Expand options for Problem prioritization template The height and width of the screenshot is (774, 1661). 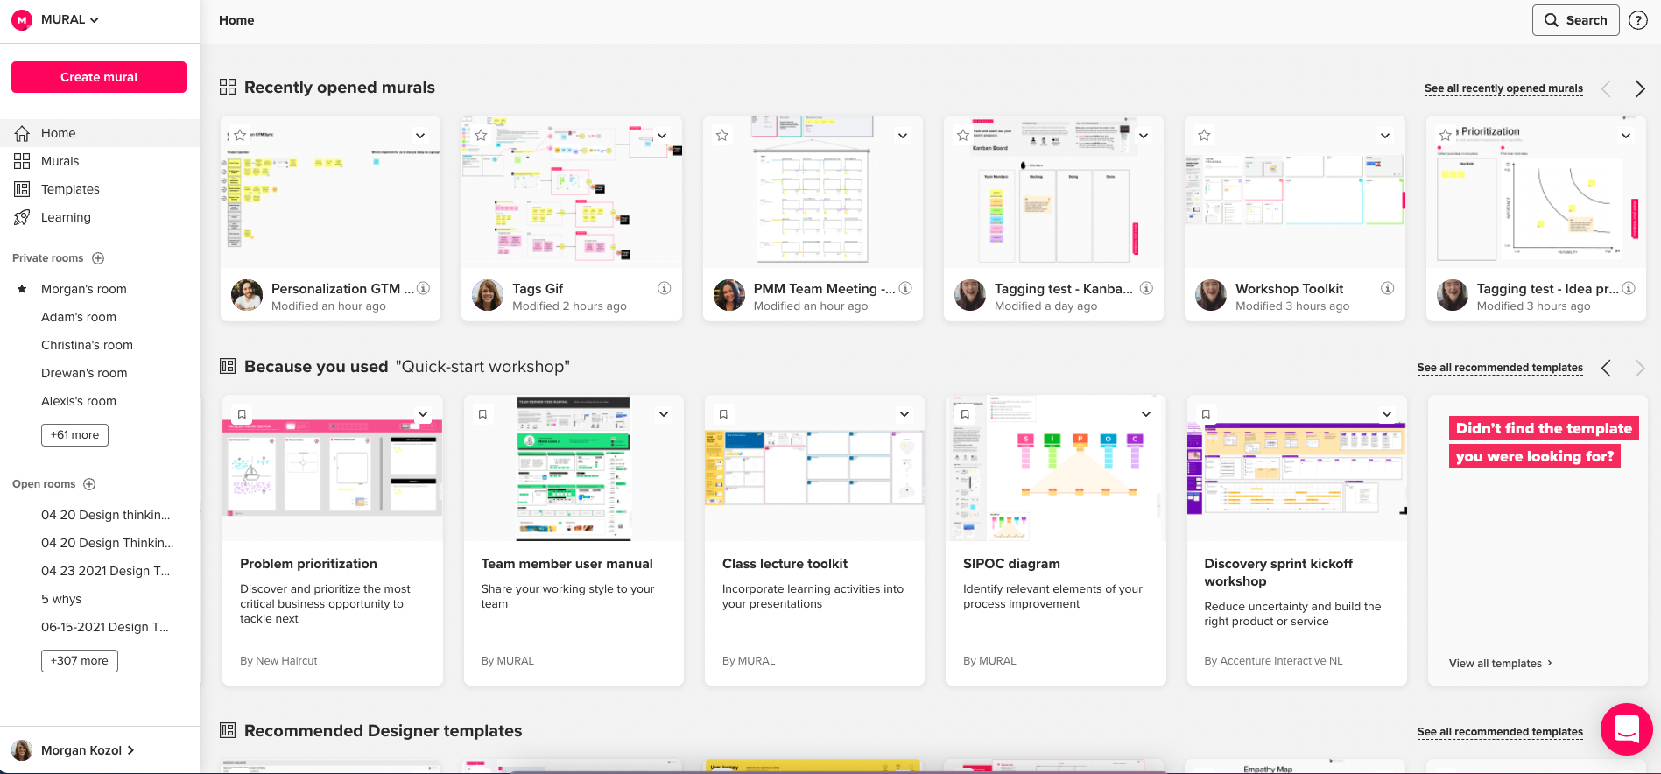click(x=423, y=414)
